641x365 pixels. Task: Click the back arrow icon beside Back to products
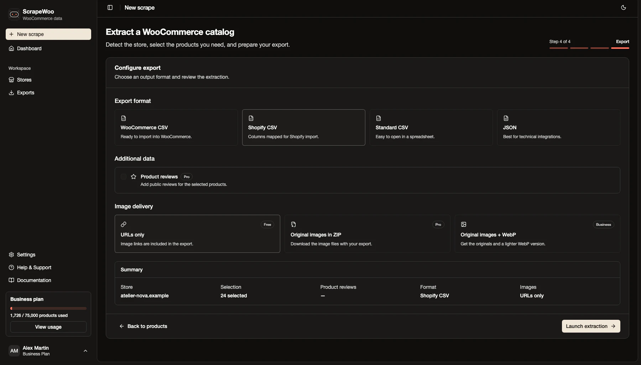click(122, 326)
